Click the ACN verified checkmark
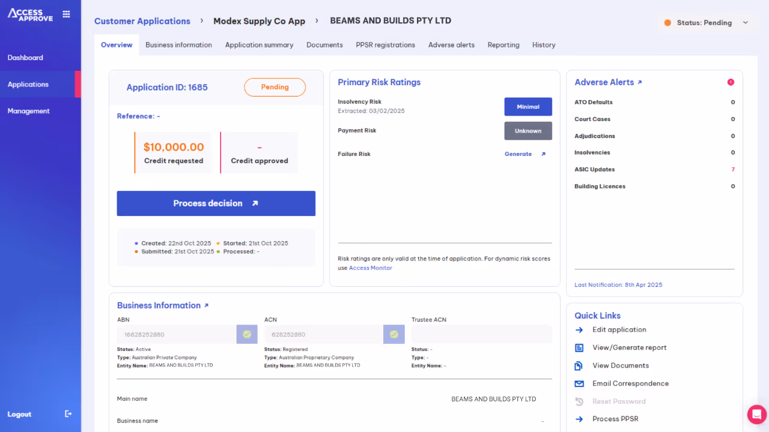The height and width of the screenshot is (432, 769). click(x=394, y=334)
